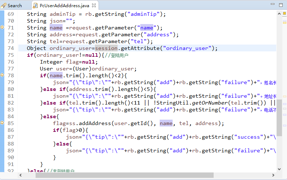Click "add" string literal on line 83

click(x=165, y=110)
